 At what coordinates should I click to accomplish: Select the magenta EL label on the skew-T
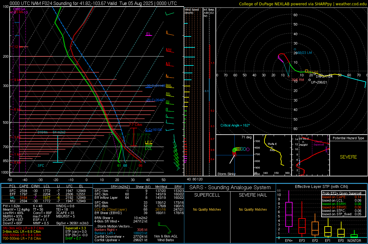click(x=148, y=34)
